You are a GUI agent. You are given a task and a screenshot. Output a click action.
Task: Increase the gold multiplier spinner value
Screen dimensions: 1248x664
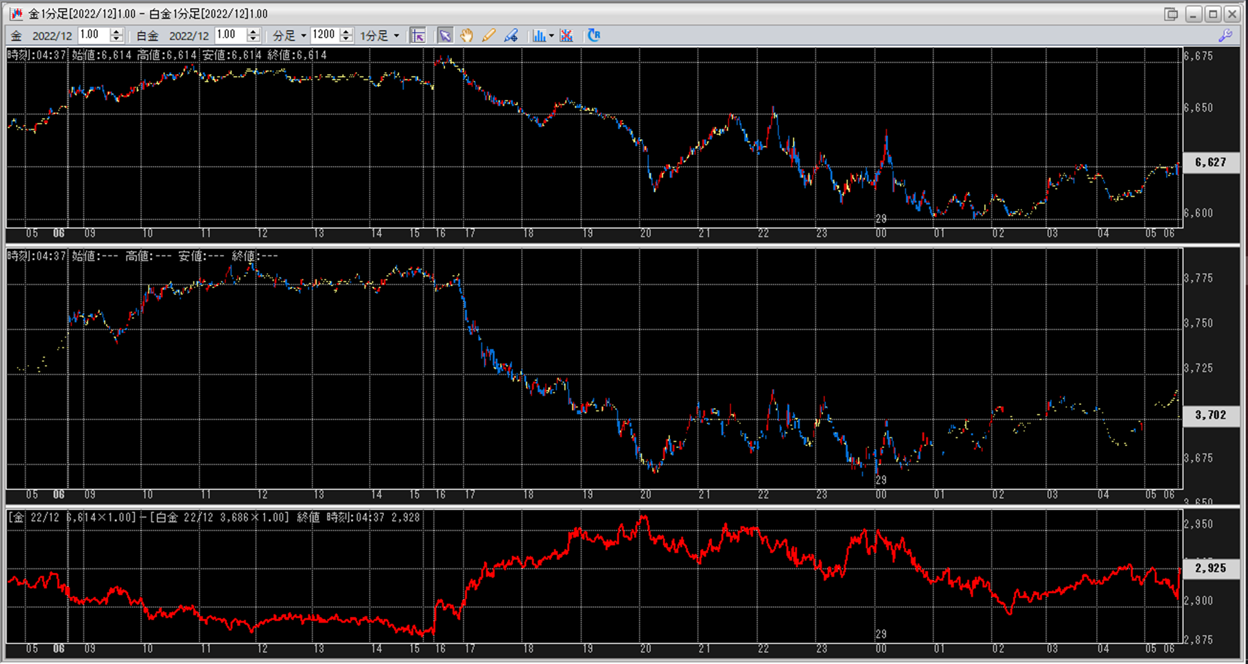pos(117,31)
